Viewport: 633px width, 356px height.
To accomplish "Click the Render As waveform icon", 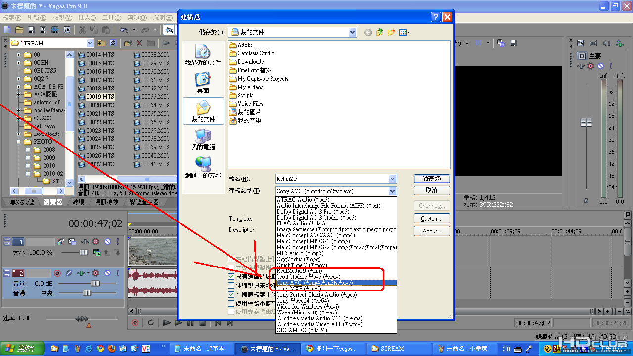I will pos(56,30).
